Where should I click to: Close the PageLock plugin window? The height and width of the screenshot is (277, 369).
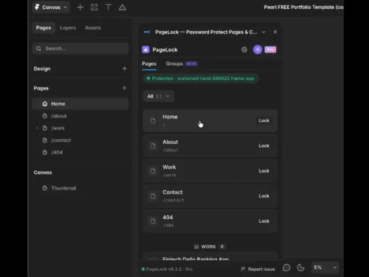pos(275,32)
